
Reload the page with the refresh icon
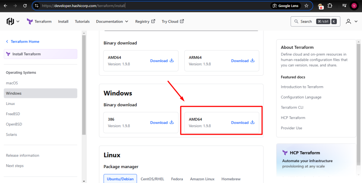[24, 6]
